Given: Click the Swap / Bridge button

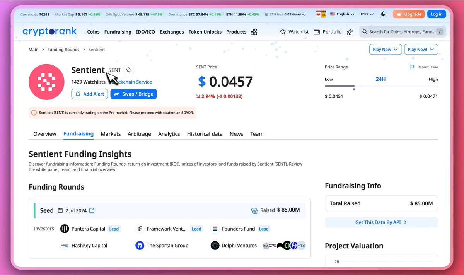Looking at the screenshot, I should click(134, 94).
